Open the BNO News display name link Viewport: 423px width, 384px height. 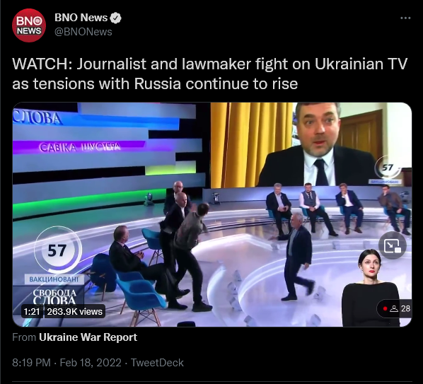coord(81,18)
